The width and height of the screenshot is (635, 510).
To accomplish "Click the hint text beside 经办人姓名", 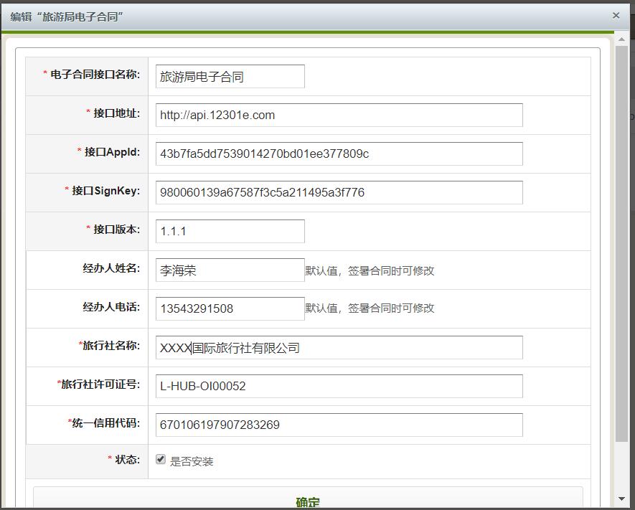I will 370,270.
